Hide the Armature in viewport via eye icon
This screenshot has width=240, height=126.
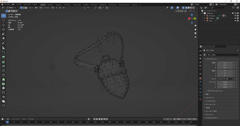pyautogui.click(x=235, y=16)
